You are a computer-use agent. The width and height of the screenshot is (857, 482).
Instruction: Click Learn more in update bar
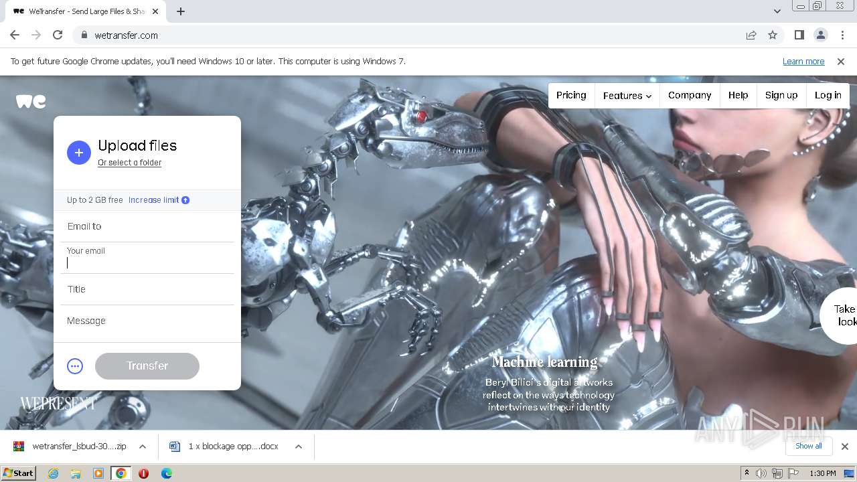(x=803, y=61)
